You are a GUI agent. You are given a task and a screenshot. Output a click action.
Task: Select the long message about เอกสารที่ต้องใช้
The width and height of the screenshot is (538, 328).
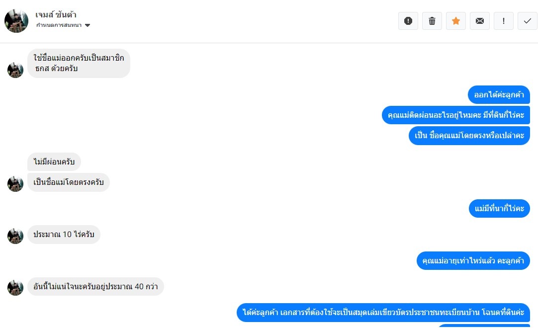point(383,312)
